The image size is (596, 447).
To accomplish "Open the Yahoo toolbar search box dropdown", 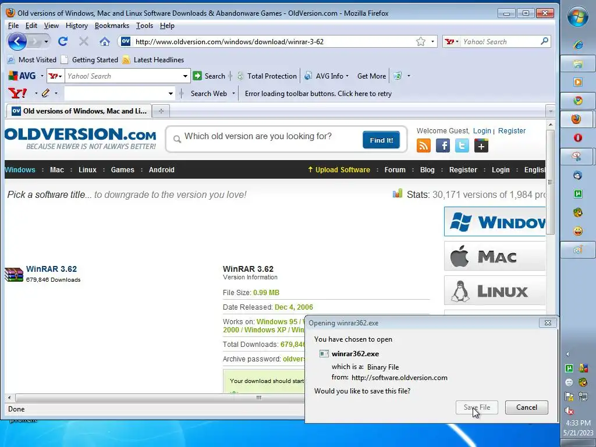I will (171, 94).
